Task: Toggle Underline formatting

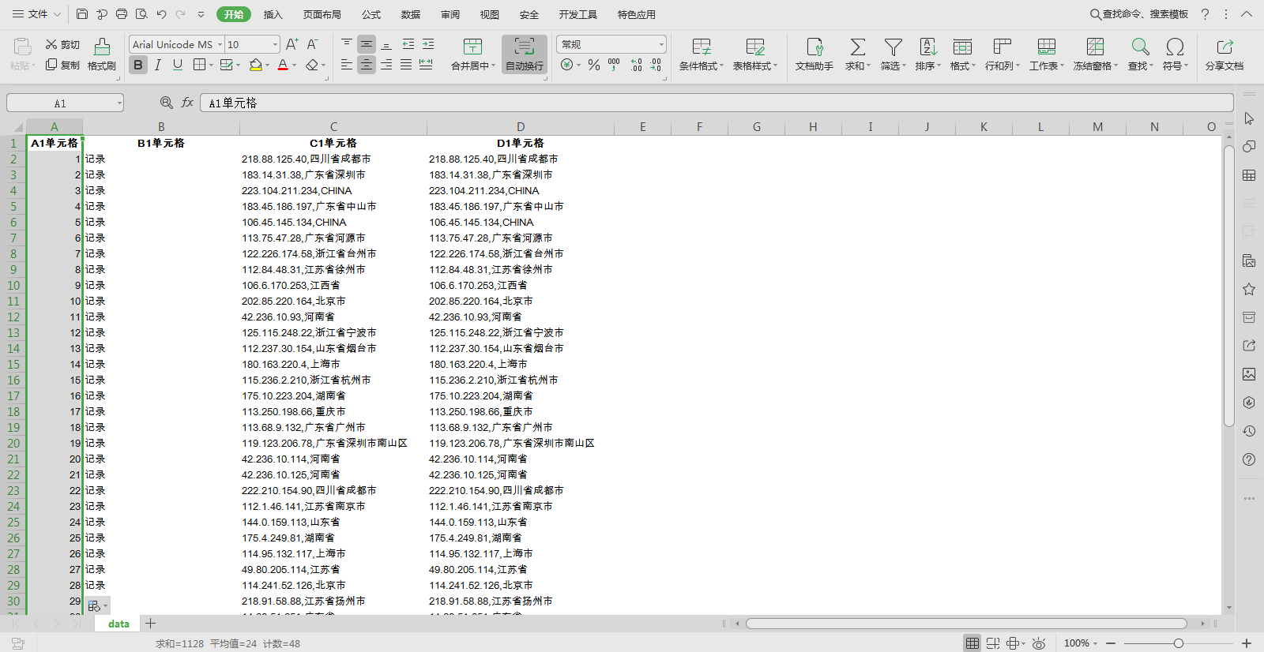Action: 178,65
